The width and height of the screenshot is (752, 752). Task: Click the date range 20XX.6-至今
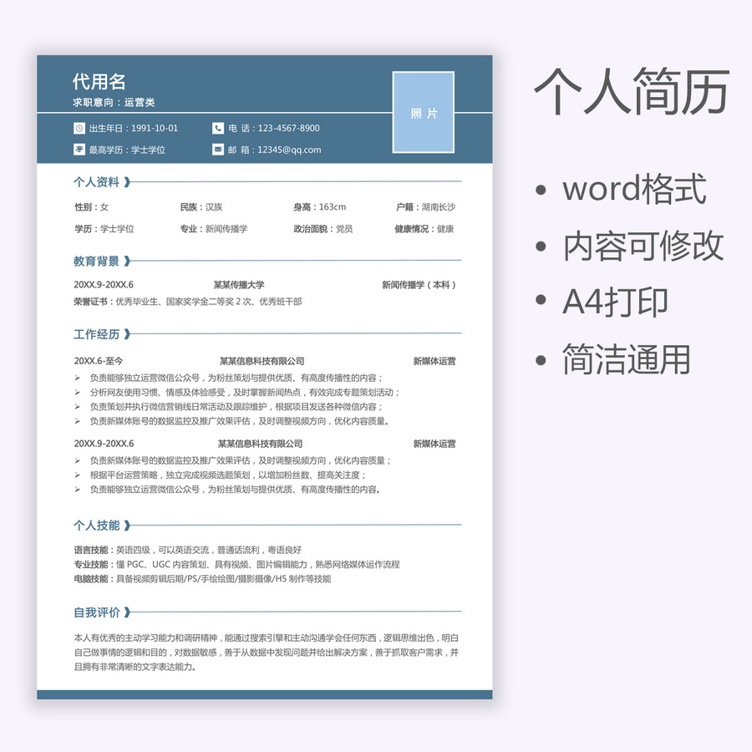tap(99, 361)
